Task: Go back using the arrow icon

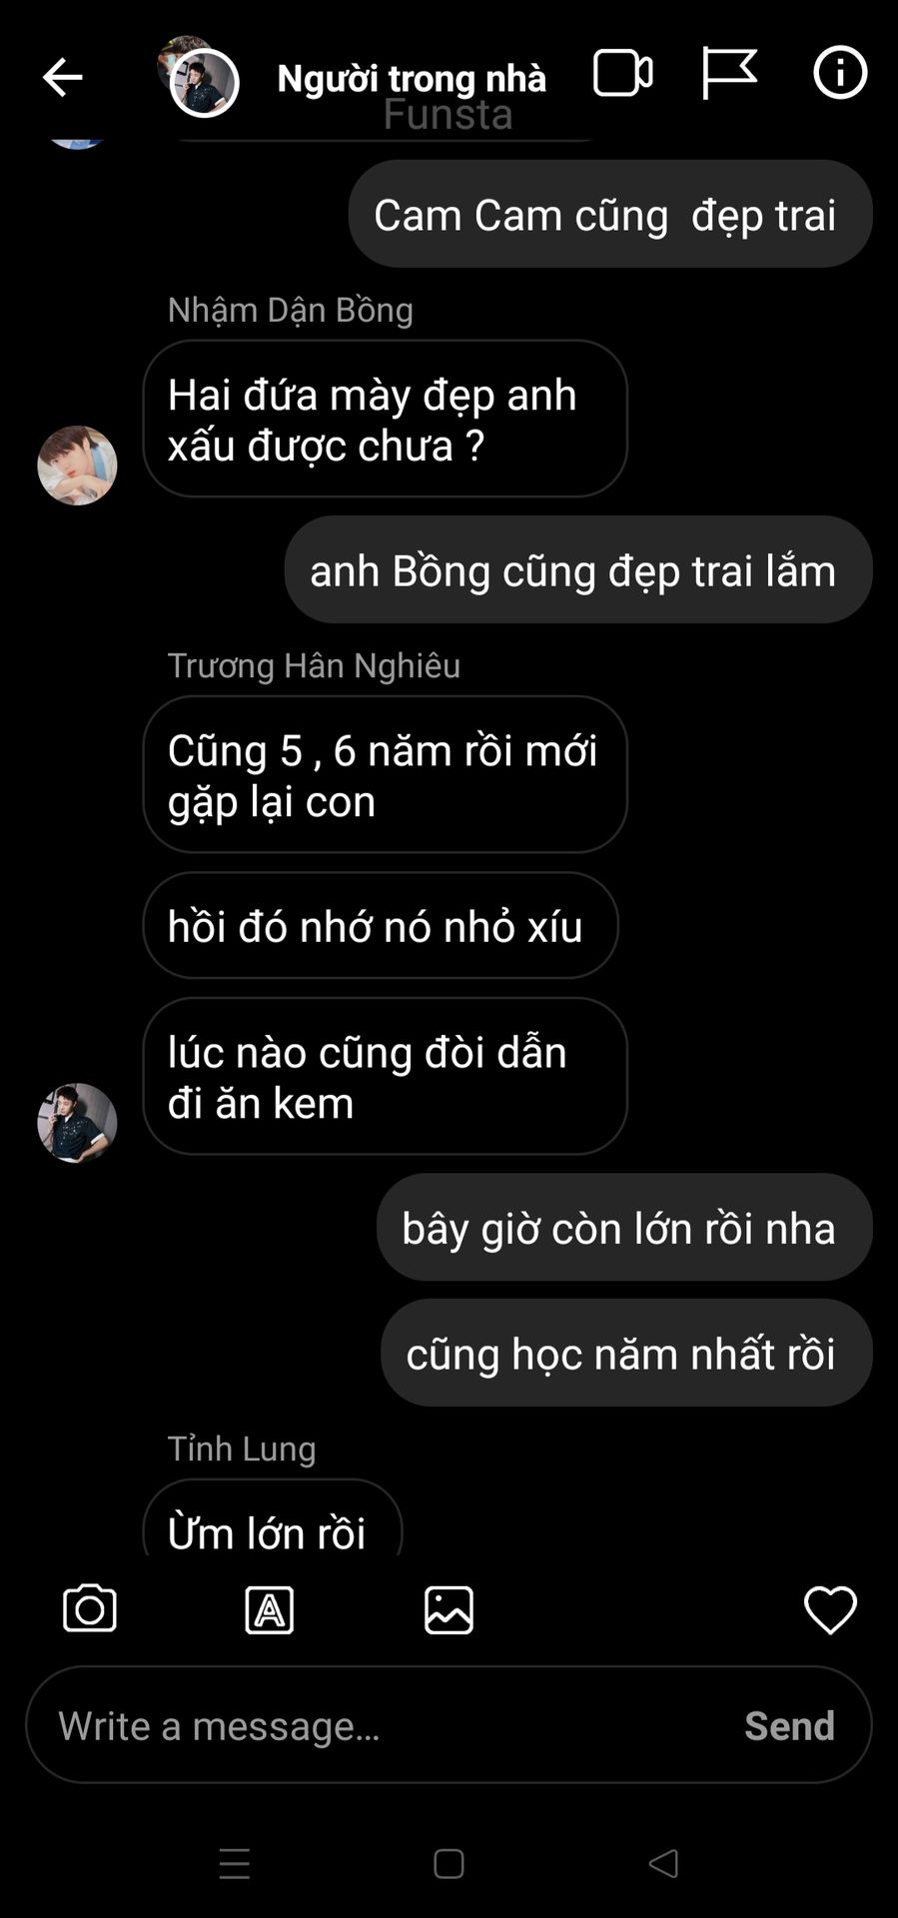Action: pyautogui.click(x=62, y=77)
